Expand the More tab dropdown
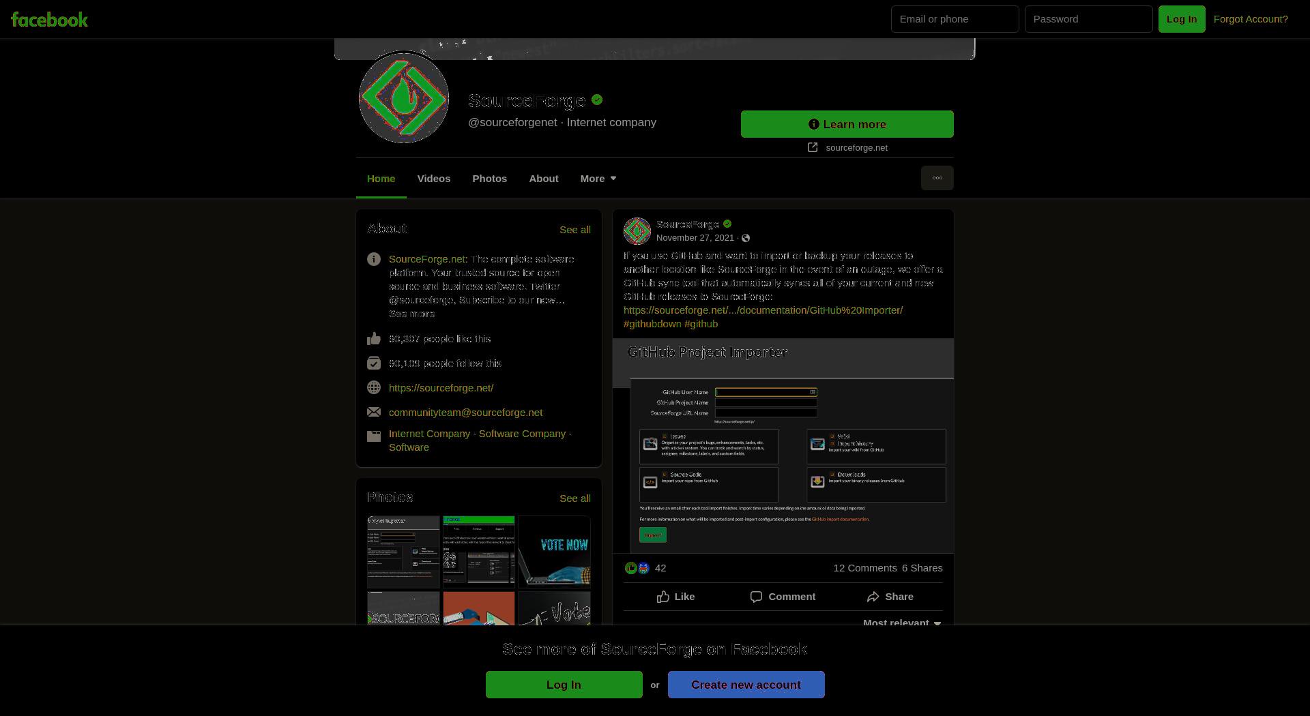Image resolution: width=1310 pixels, height=716 pixels. coord(598,179)
